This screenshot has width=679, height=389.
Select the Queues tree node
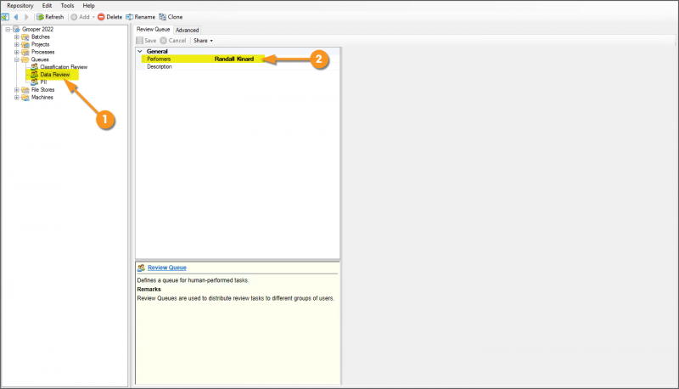pos(40,59)
